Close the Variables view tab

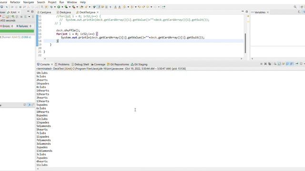pos(268,12)
